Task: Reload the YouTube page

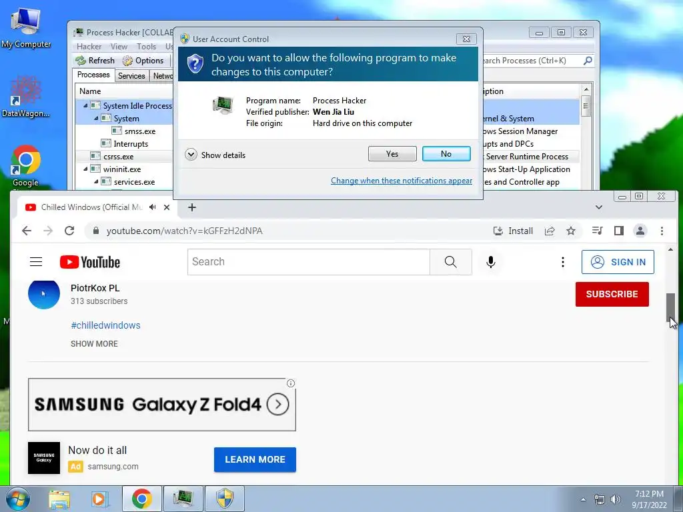Action: pos(69,231)
